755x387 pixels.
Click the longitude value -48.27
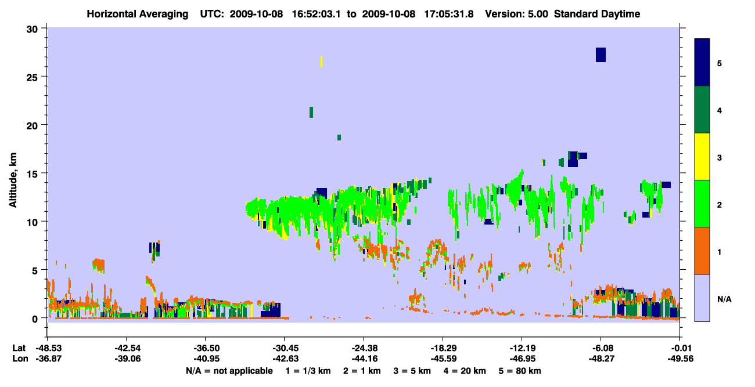pos(601,359)
